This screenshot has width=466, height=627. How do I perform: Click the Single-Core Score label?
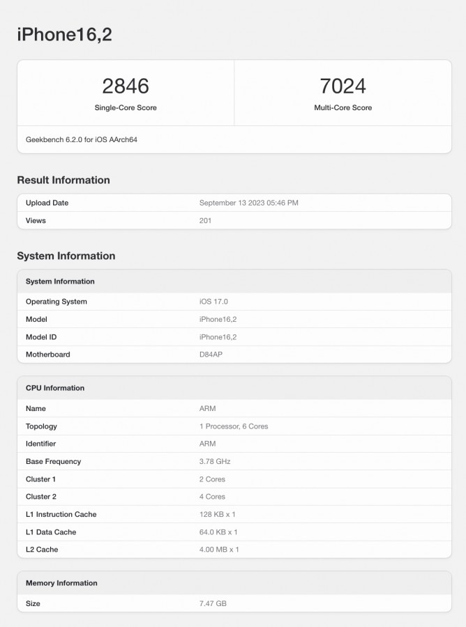126,107
